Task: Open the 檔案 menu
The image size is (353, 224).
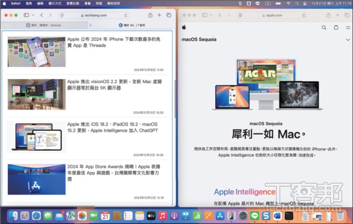Action: point(29,3)
